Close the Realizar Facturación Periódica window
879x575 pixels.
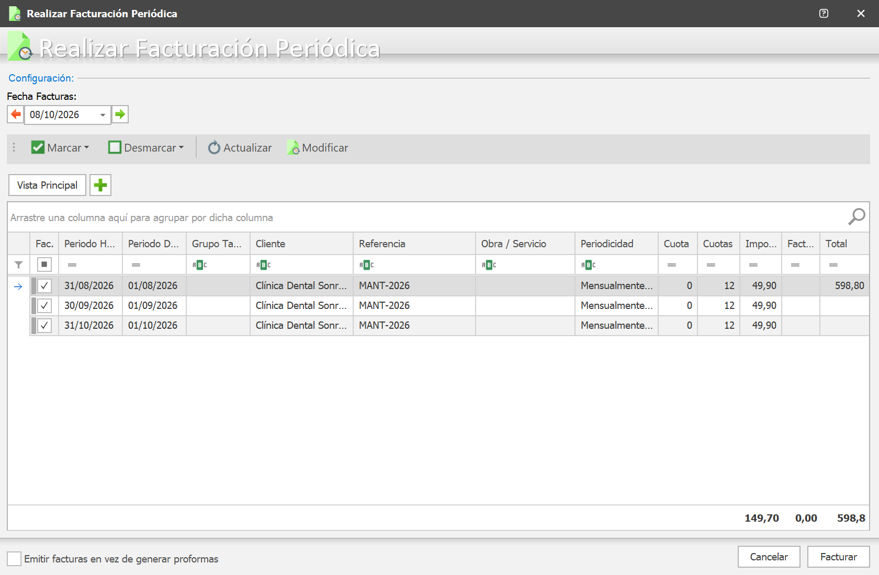pos(861,14)
